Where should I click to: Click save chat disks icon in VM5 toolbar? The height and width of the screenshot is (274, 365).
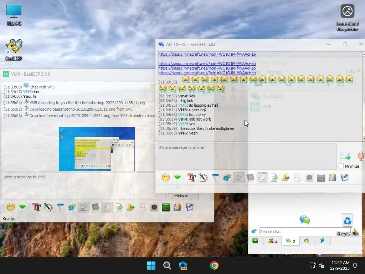pyautogui.click(x=190, y=207)
